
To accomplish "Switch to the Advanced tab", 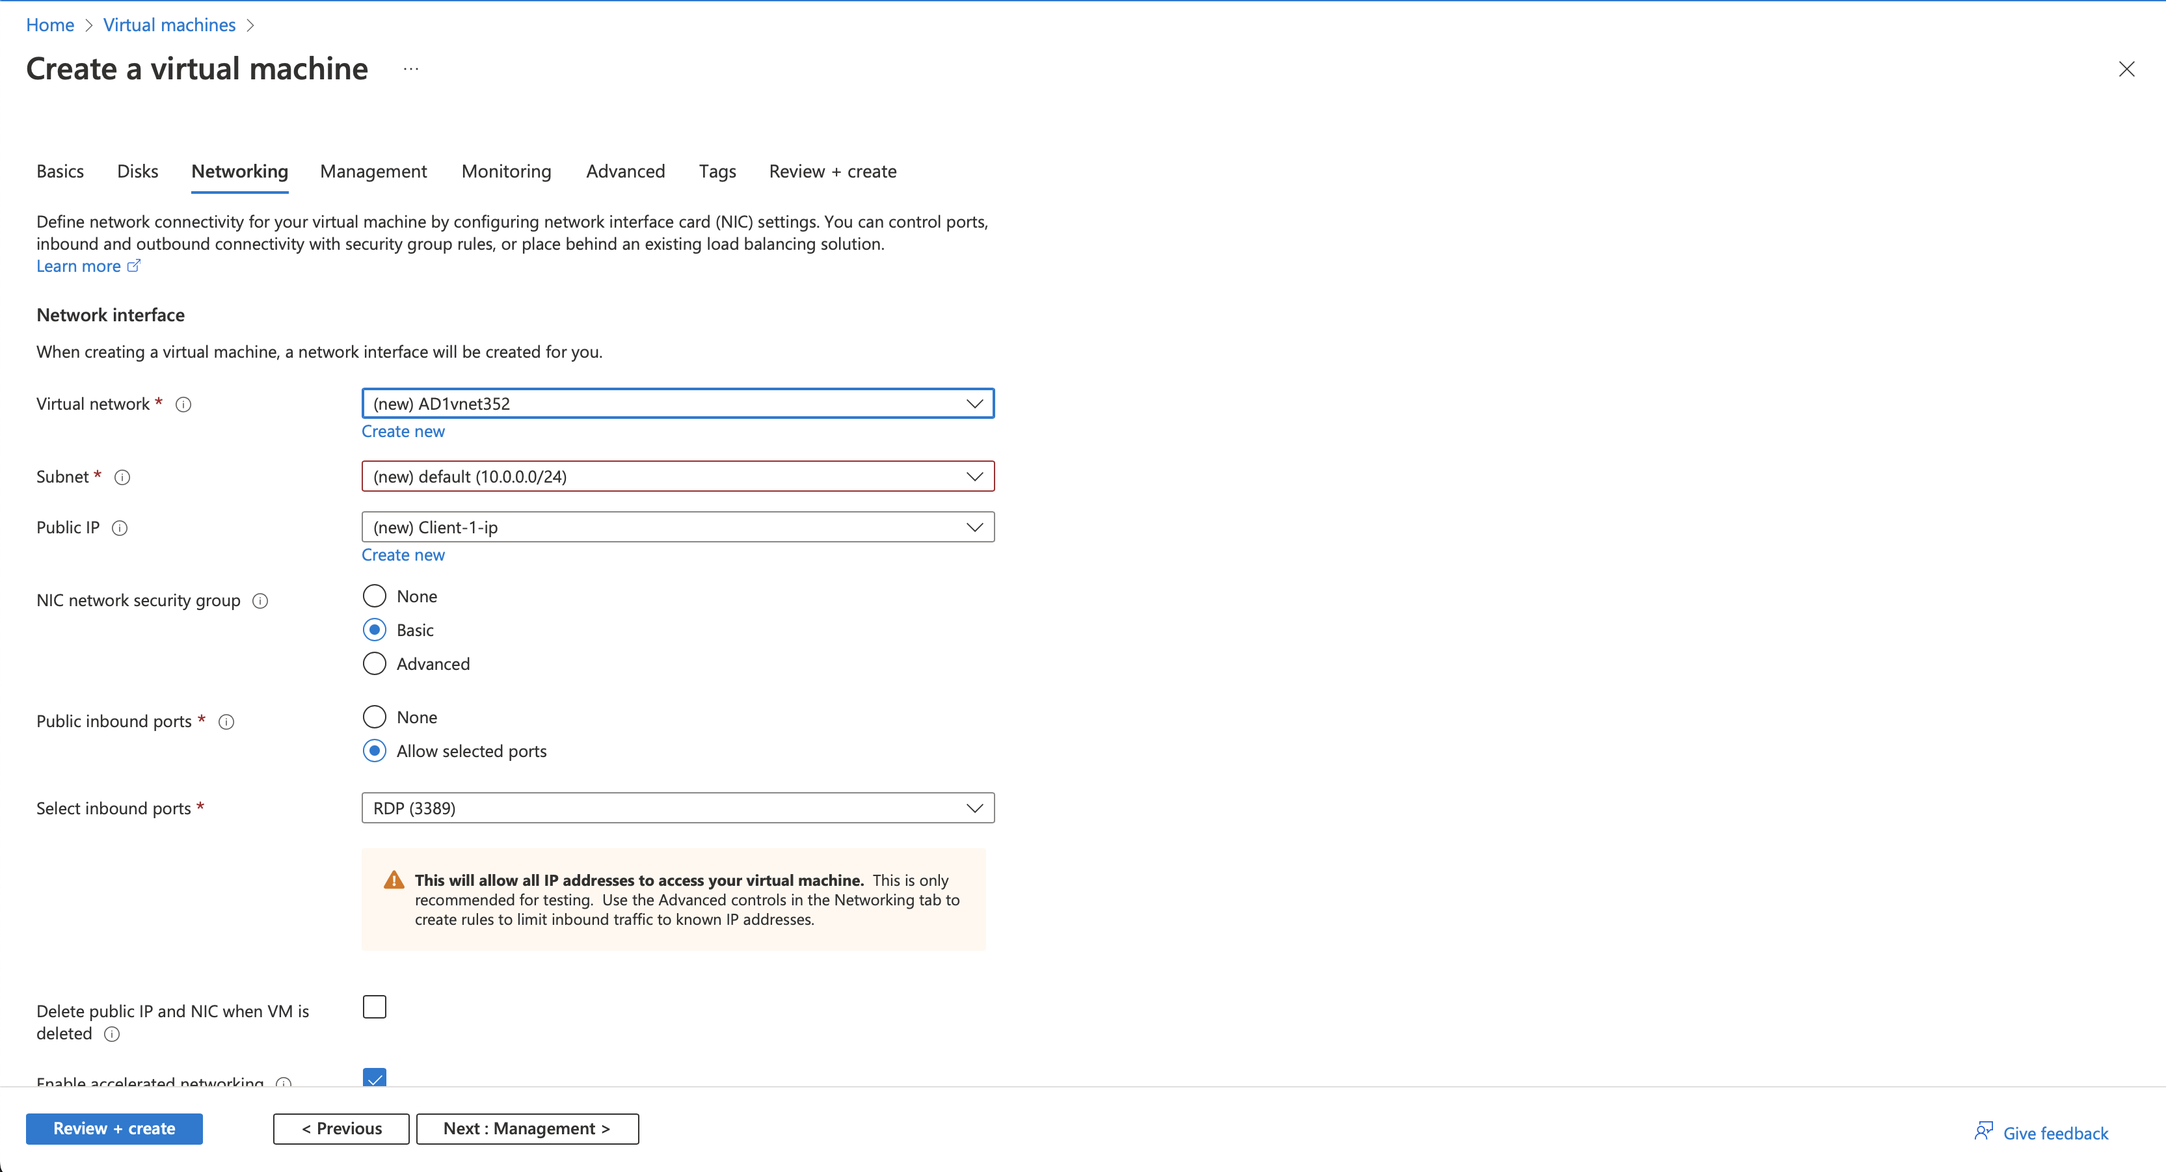I will click(x=626, y=172).
